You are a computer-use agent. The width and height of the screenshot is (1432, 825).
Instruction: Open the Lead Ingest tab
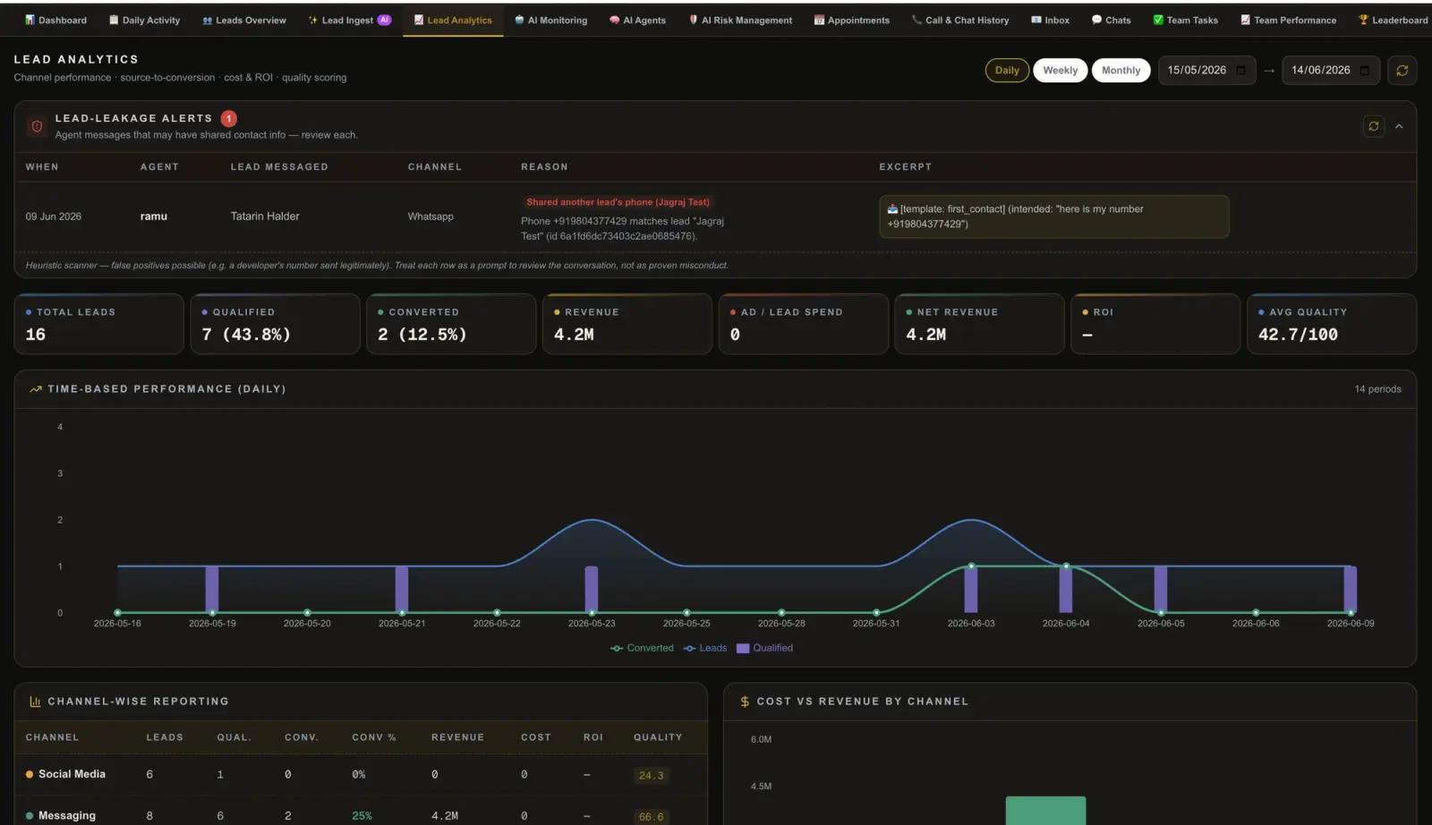[349, 20]
